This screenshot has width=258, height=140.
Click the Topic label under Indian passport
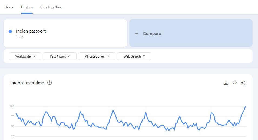pyautogui.click(x=20, y=36)
